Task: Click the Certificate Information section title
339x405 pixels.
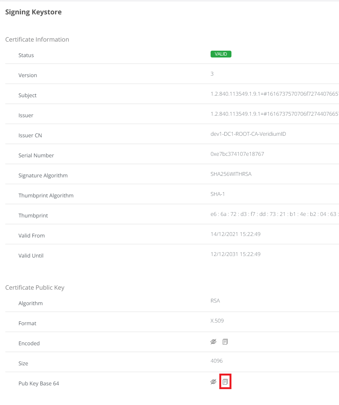Action: point(37,39)
